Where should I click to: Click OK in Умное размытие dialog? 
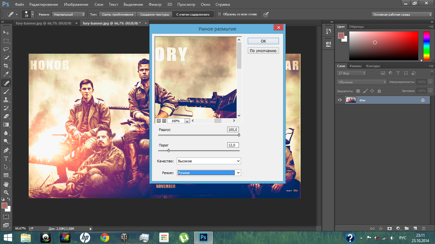click(x=263, y=41)
